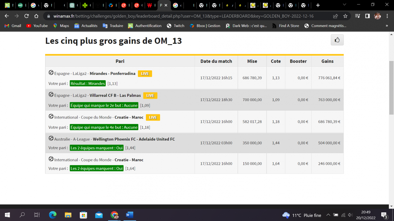Open Microsoft Store from the taskbar
The width and height of the screenshot is (394, 221).
click(x=83, y=215)
